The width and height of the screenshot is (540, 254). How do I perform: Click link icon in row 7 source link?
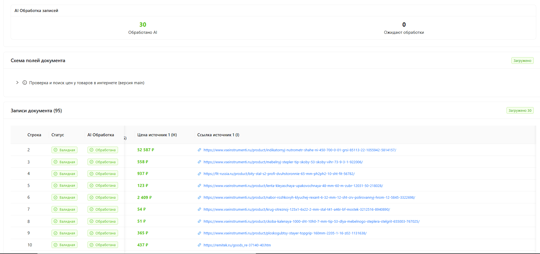tap(199, 209)
